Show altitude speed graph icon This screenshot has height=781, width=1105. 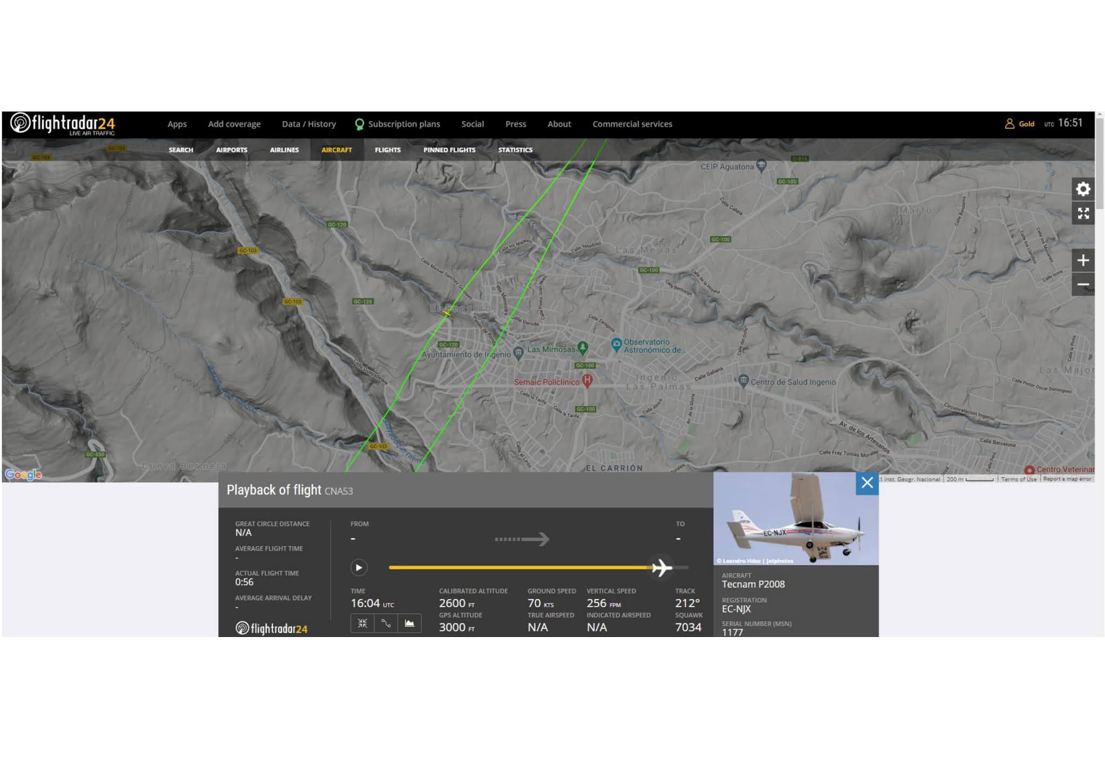coord(410,624)
